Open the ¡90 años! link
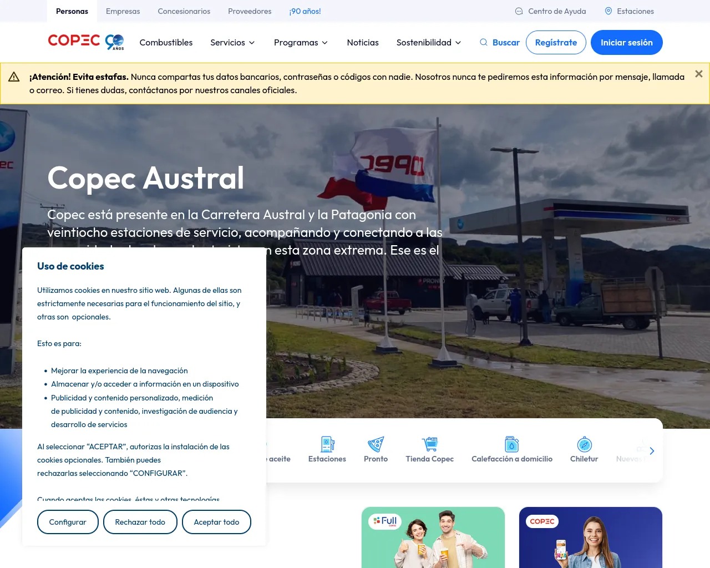Image resolution: width=710 pixels, height=568 pixels. (305, 11)
